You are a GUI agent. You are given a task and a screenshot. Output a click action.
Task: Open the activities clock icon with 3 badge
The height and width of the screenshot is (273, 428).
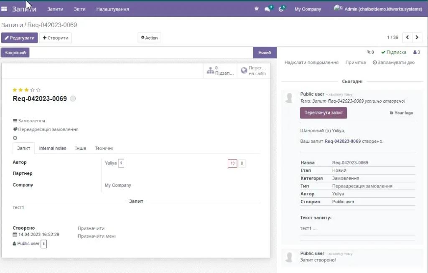pos(281,8)
